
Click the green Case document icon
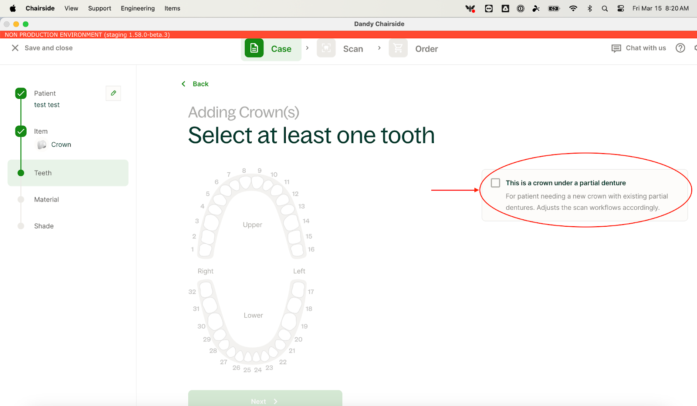click(x=254, y=48)
